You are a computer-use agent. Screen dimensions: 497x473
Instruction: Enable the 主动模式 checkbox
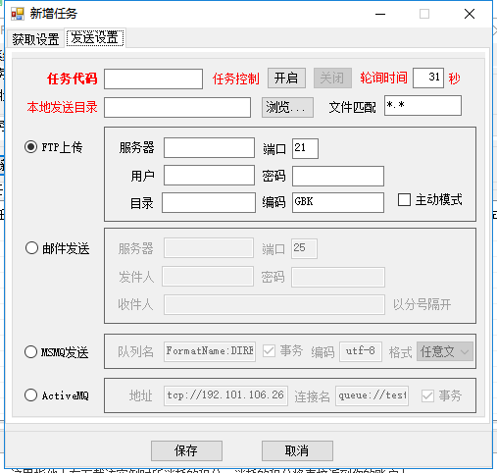coord(404,199)
